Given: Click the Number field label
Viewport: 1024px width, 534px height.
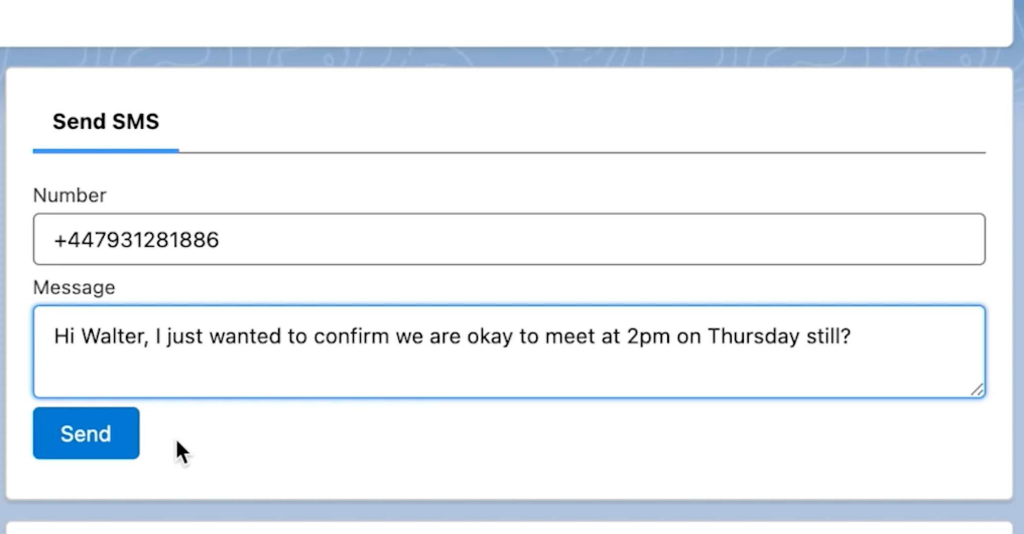Looking at the screenshot, I should pyautogui.click(x=70, y=195).
